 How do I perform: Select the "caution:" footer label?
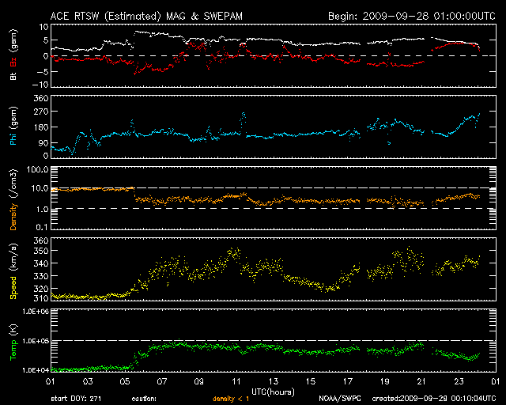(144, 399)
